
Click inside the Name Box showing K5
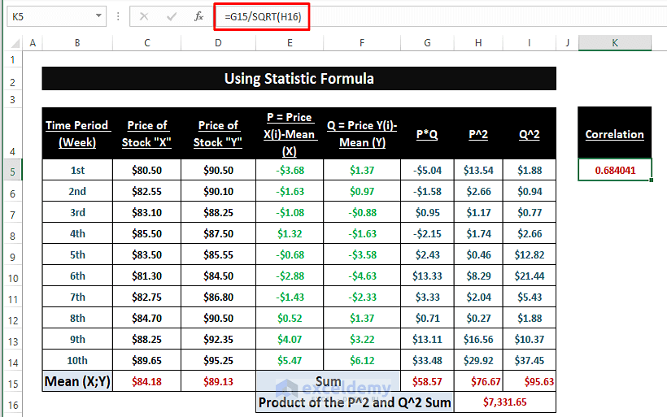[50, 16]
